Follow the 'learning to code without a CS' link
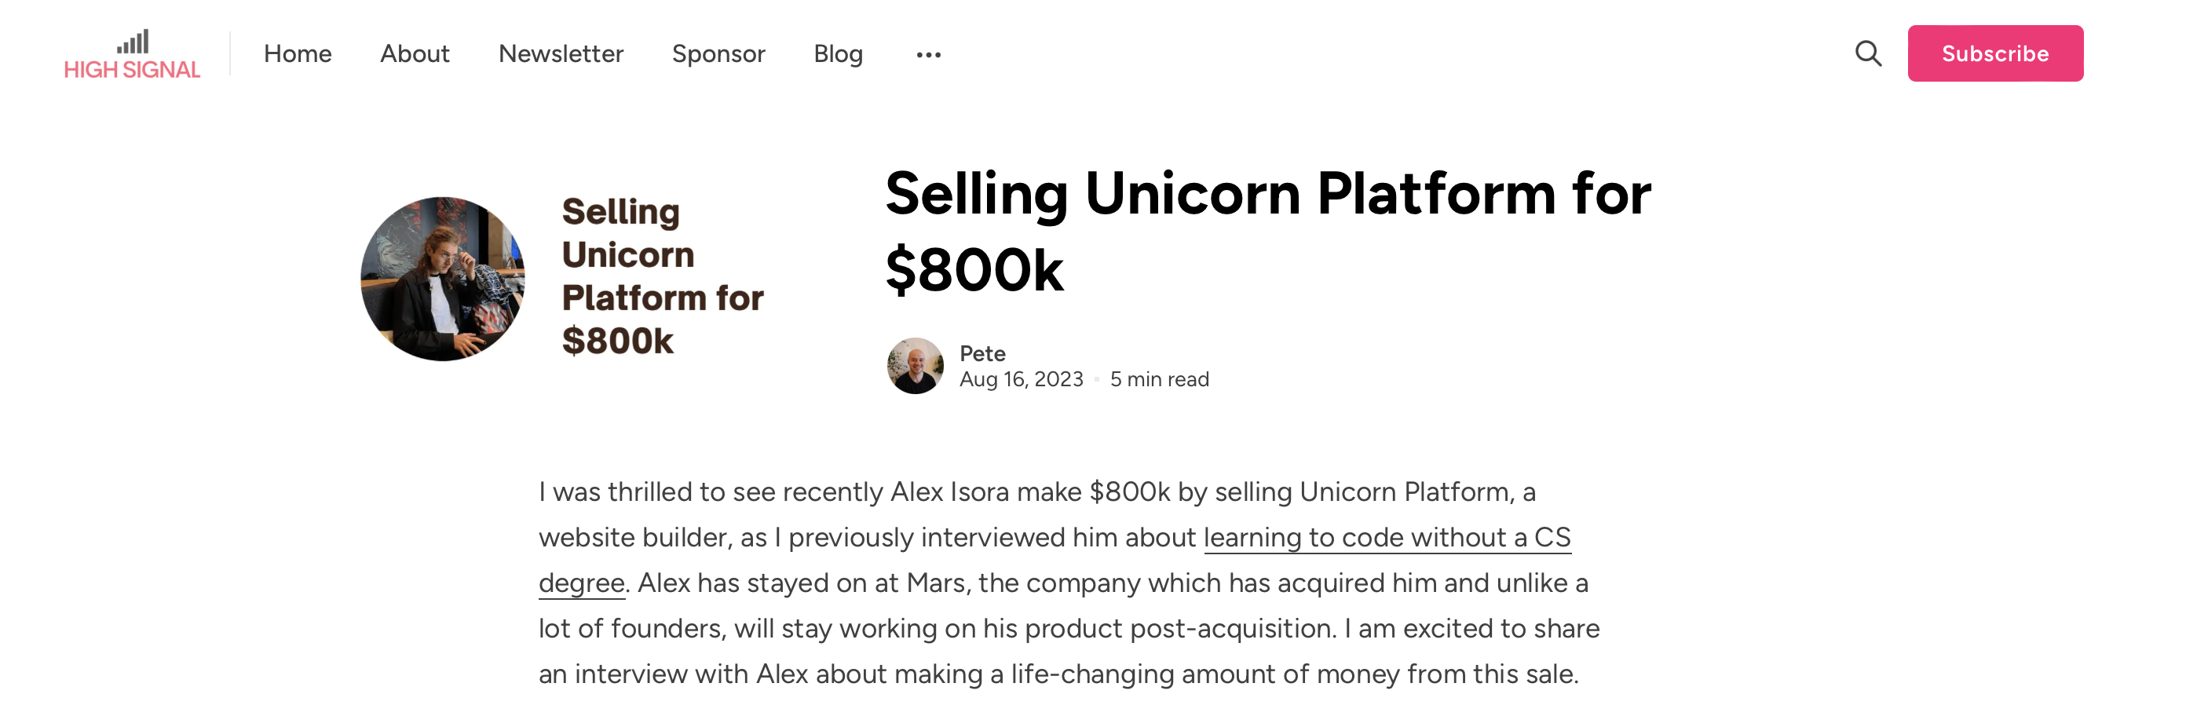Viewport: 2186px width, 727px height. tap(1387, 537)
